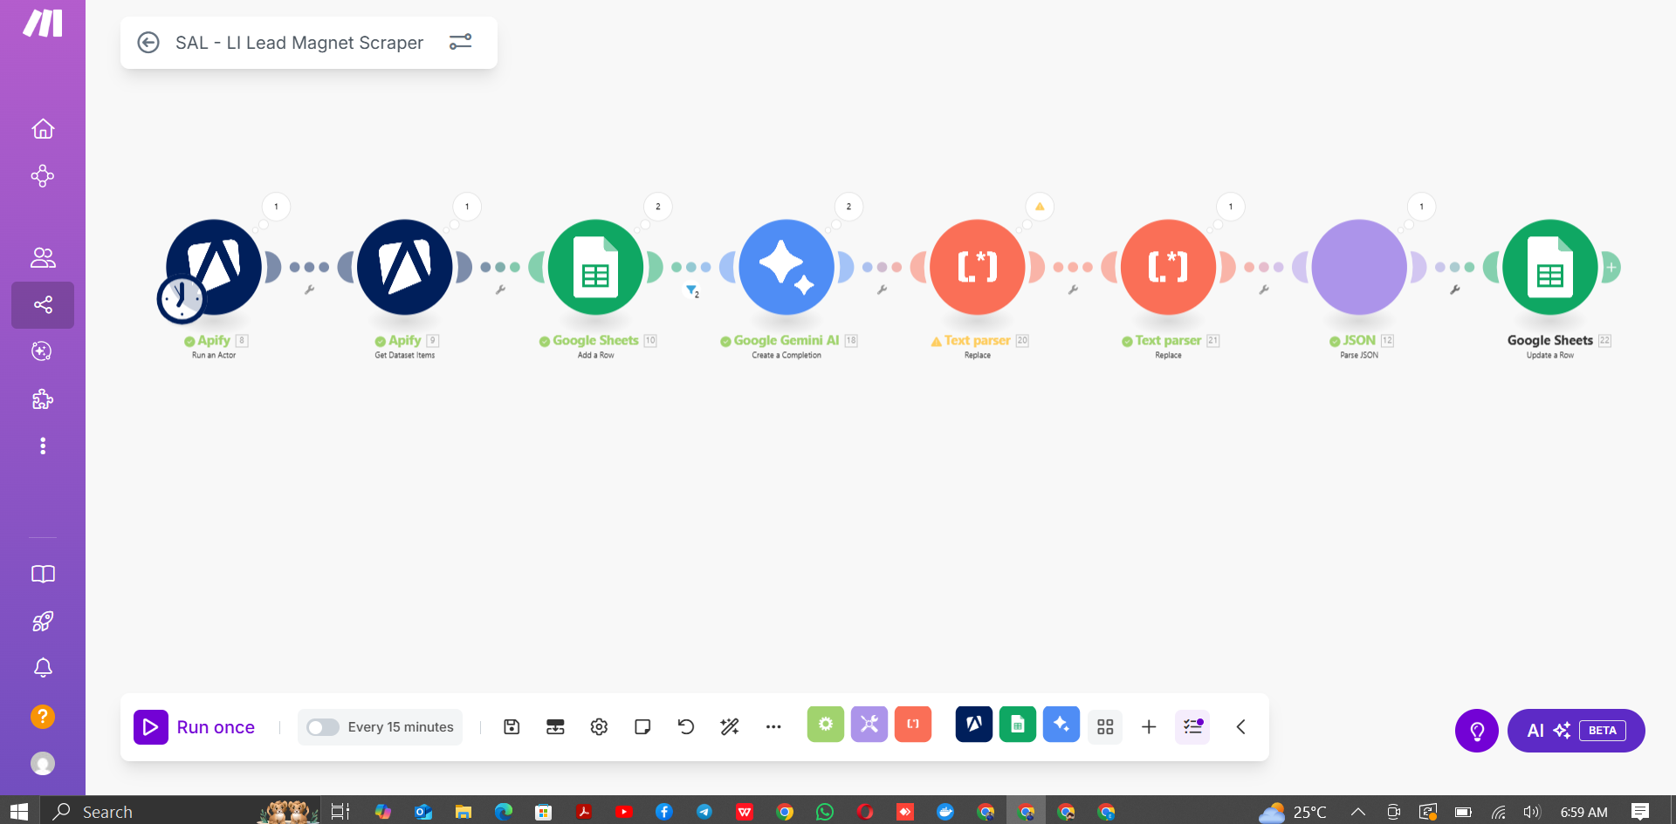Open the Resource hub book icon
This screenshot has height=824, width=1676.
point(43,574)
